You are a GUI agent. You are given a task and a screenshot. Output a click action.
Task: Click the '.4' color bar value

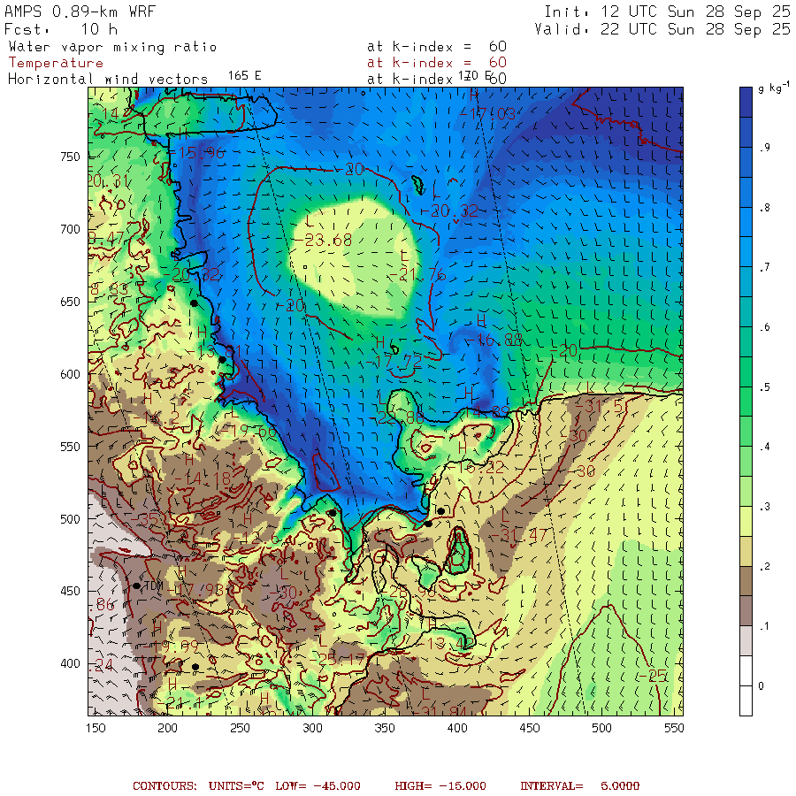pos(765,447)
